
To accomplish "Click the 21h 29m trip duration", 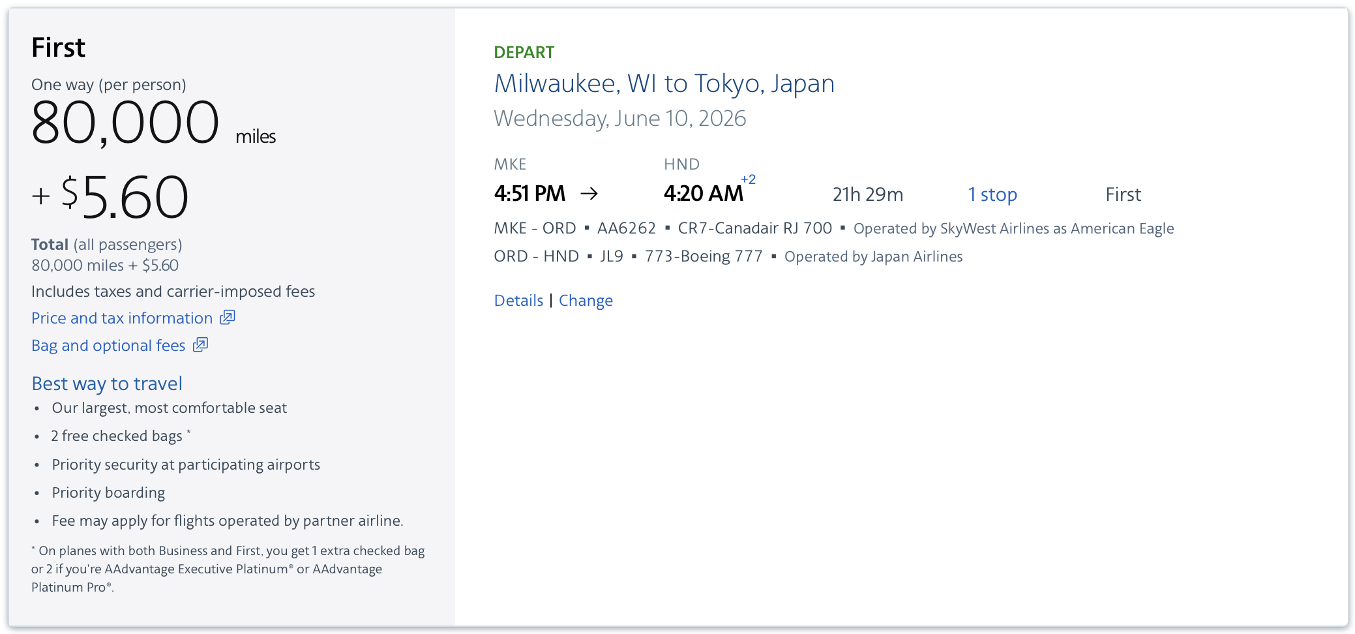I will (x=867, y=194).
